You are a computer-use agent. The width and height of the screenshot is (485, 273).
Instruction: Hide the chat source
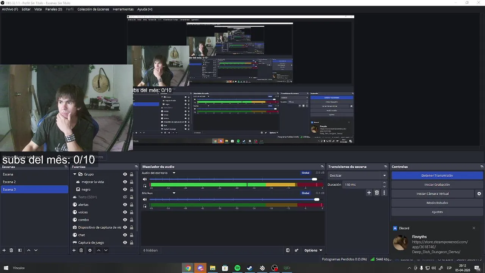click(125, 235)
